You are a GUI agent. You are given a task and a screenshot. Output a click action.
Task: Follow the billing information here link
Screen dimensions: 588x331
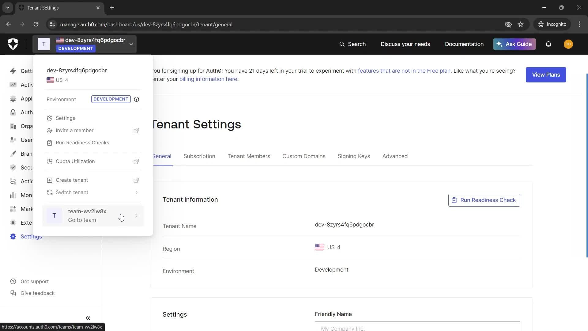pyautogui.click(x=208, y=79)
